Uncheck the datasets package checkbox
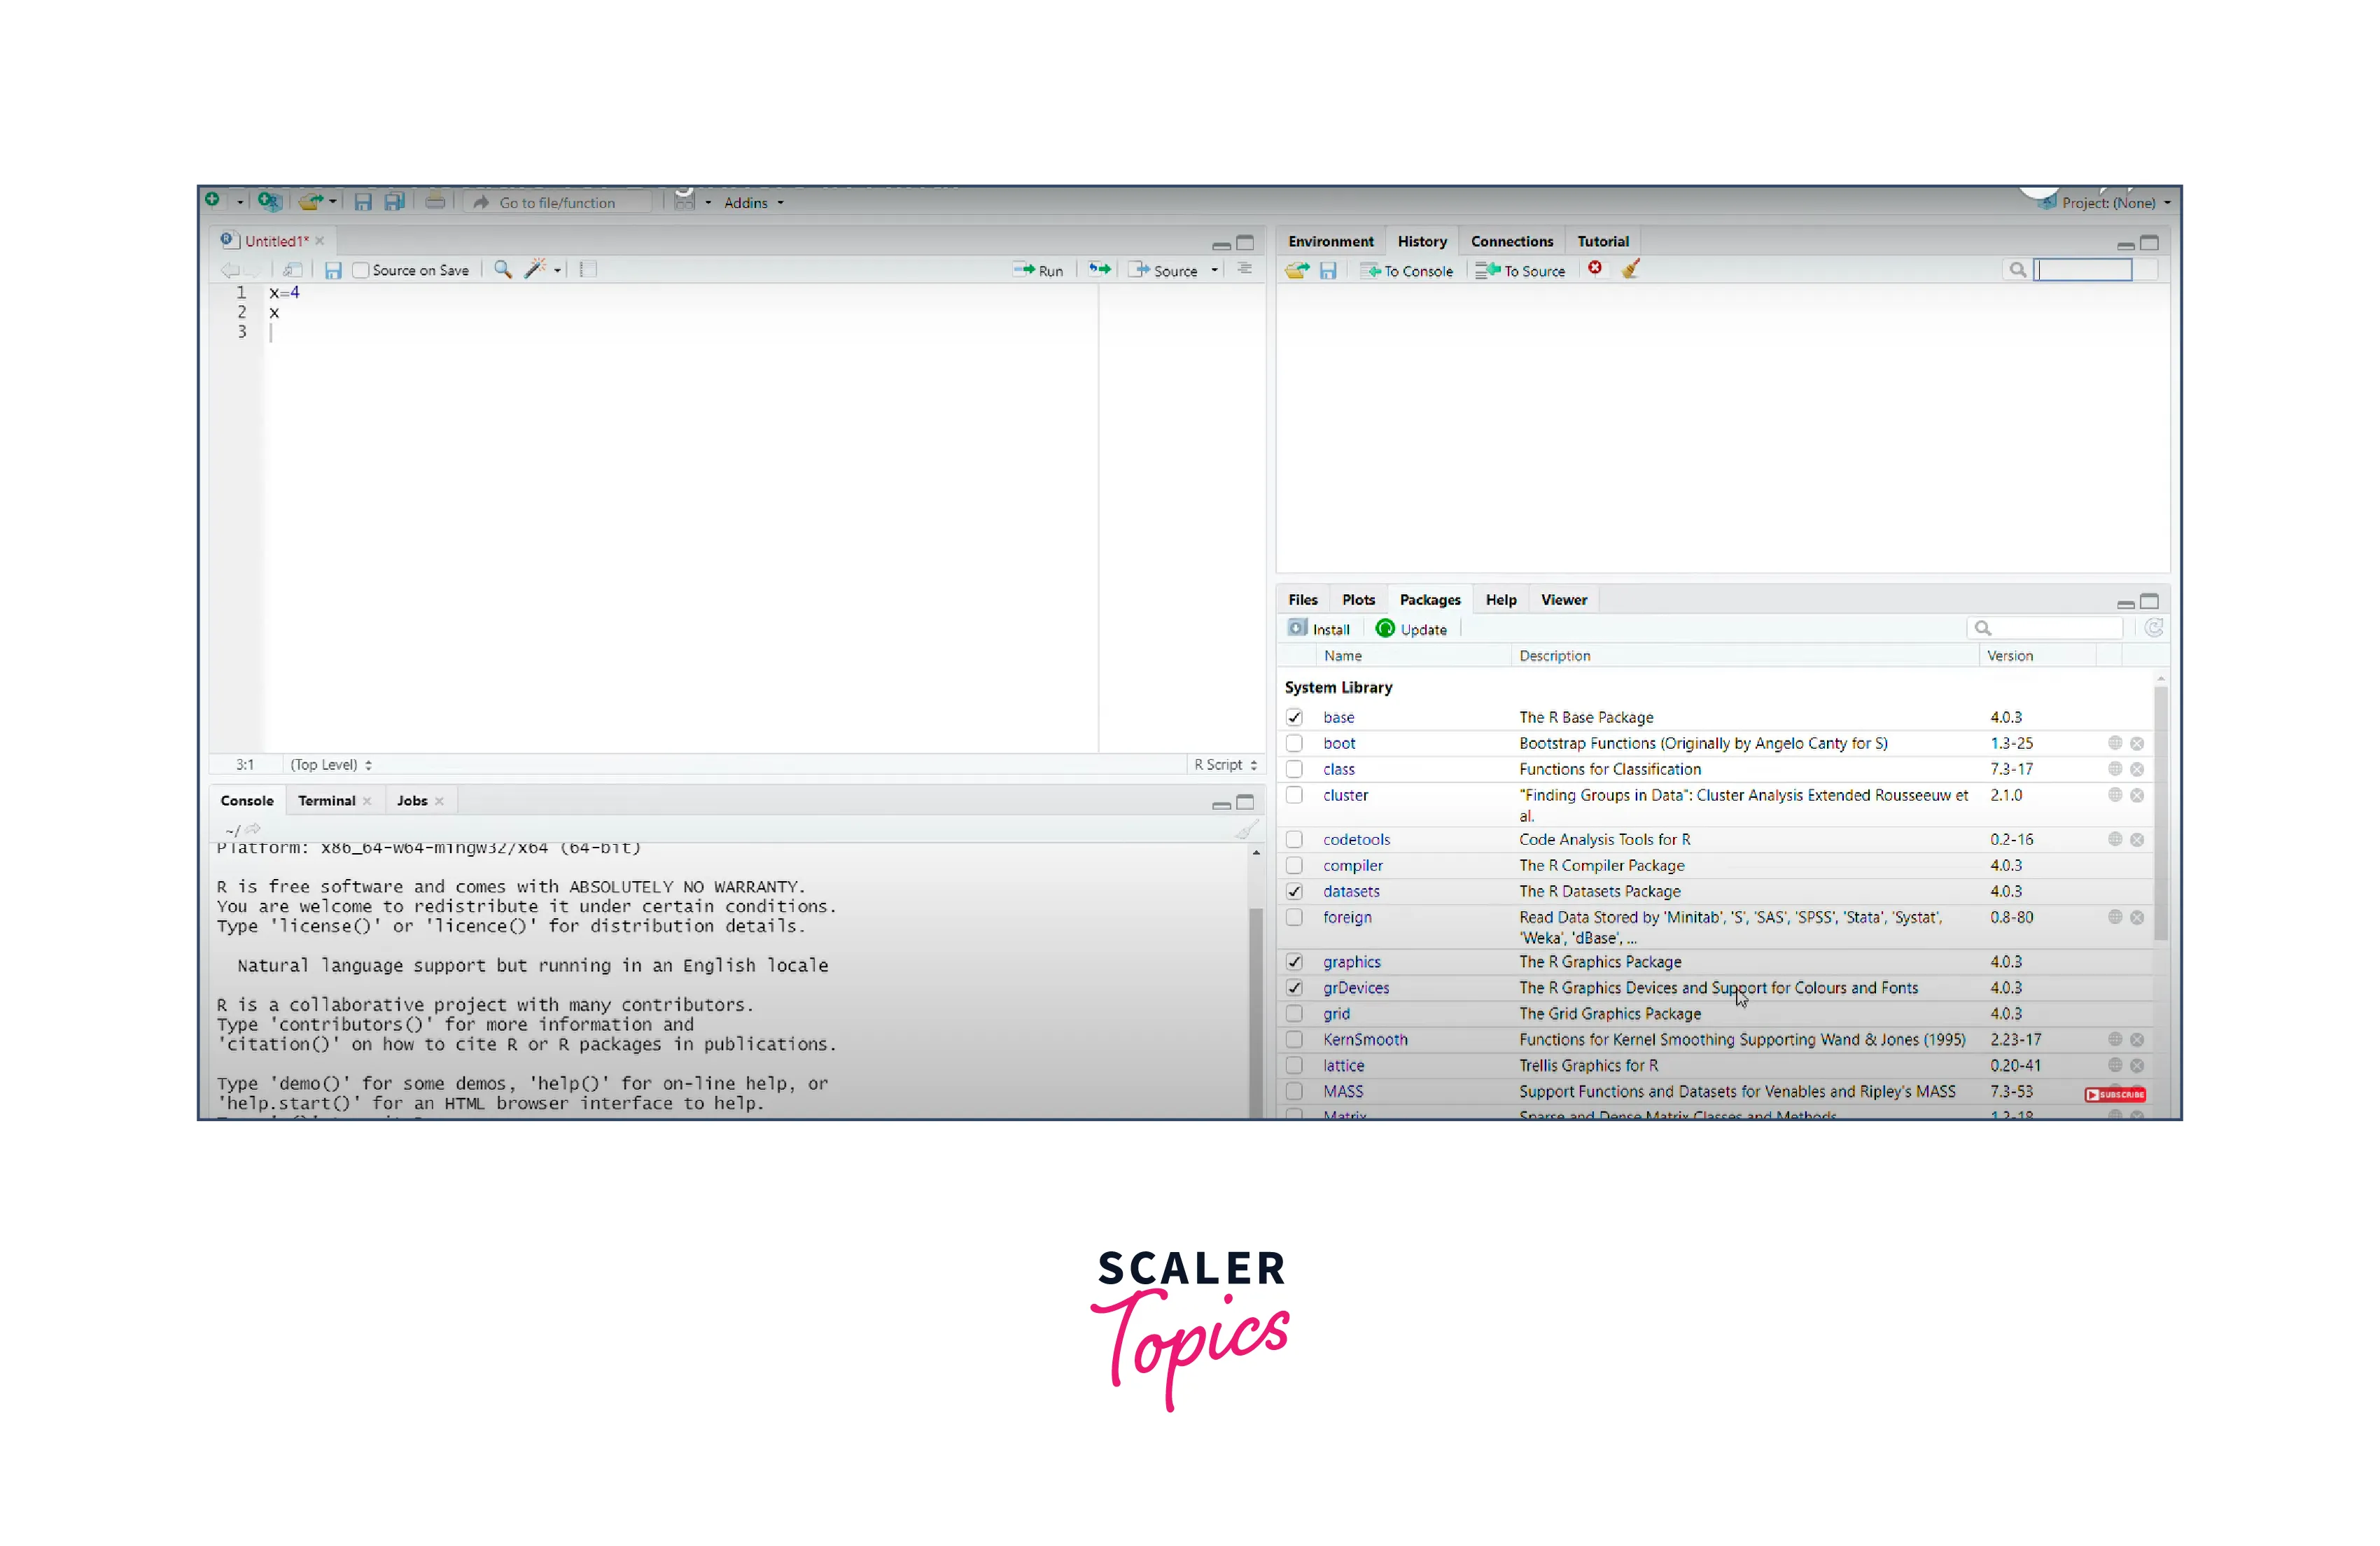The width and height of the screenshot is (2380, 1546). 1294,891
